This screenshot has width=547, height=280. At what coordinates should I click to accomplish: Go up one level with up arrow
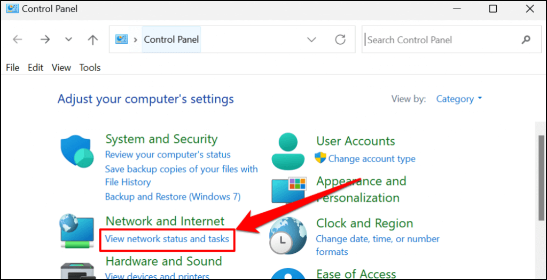pyautogui.click(x=93, y=39)
